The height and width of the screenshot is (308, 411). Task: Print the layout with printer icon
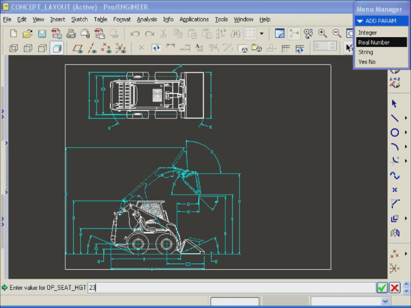pyautogui.click(x=71, y=33)
